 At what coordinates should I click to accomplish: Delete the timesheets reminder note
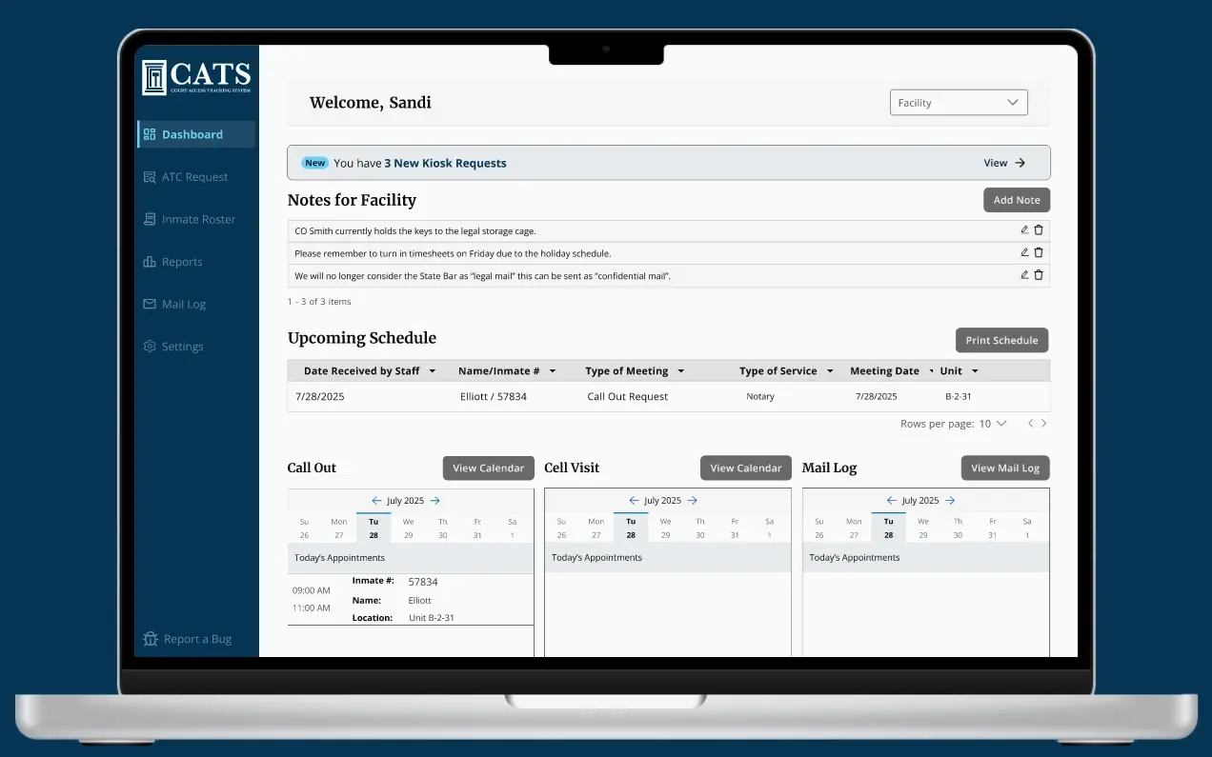1039,252
